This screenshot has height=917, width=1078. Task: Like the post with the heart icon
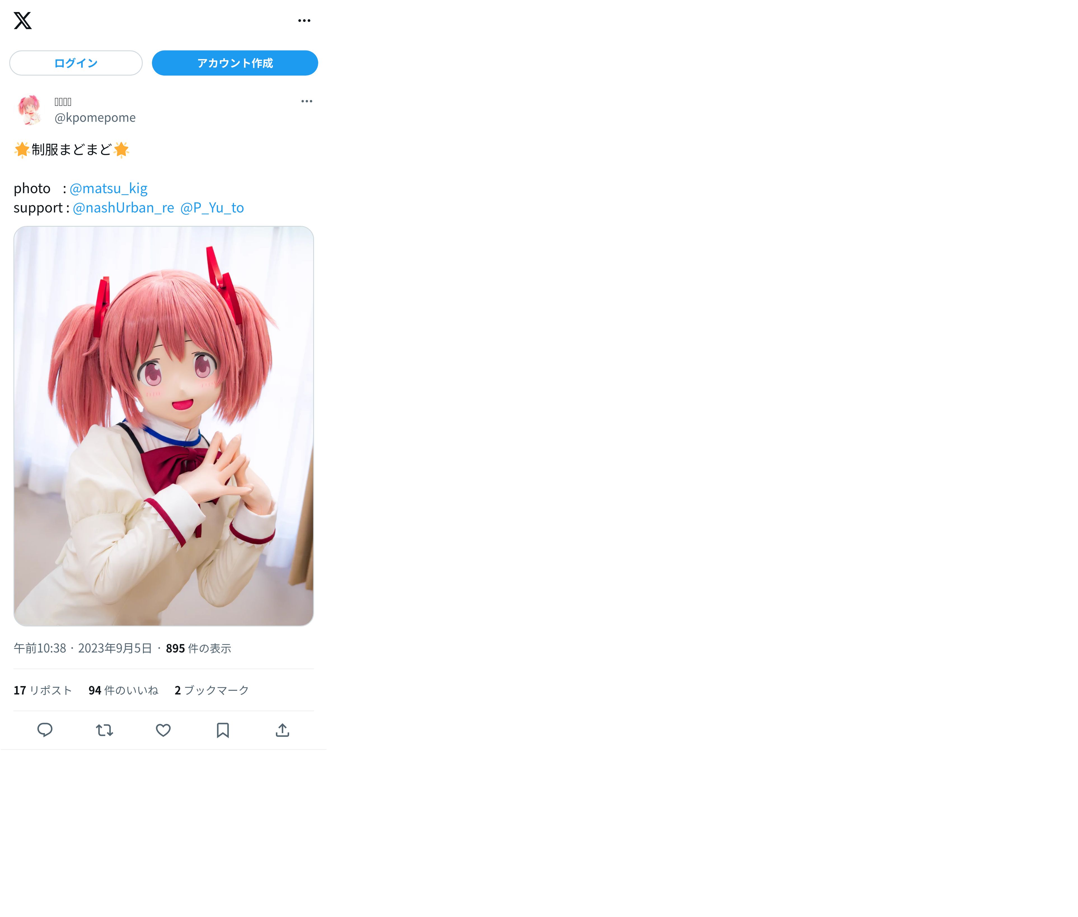pyautogui.click(x=163, y=730)
